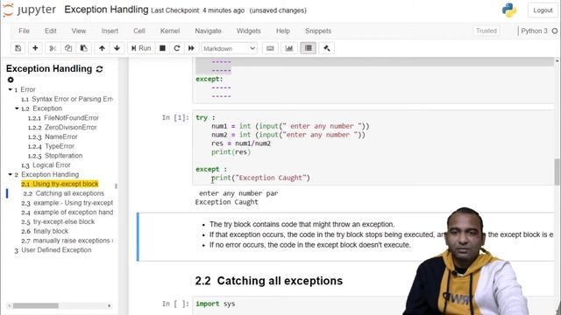
Task: Click the Jupyter logo
Action: pos(30,10)
